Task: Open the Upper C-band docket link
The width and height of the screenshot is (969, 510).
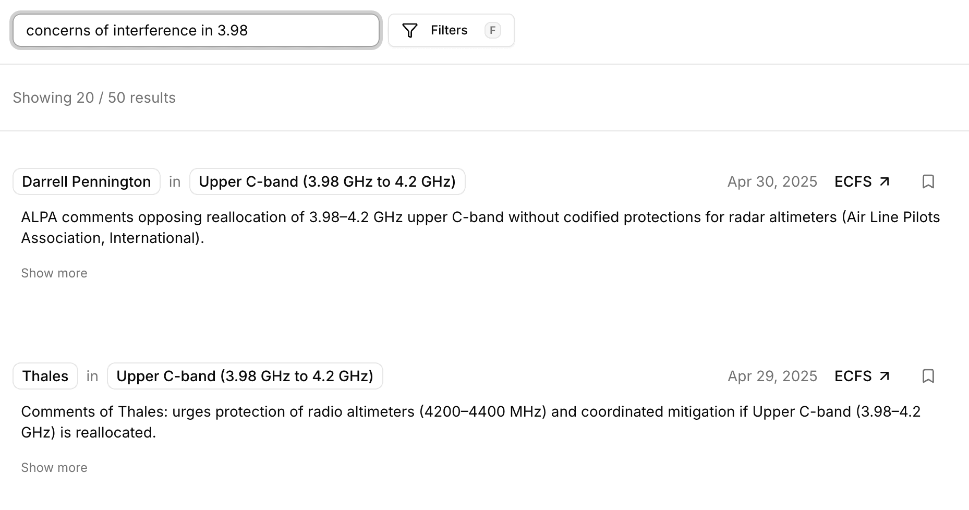Action: 327,181
